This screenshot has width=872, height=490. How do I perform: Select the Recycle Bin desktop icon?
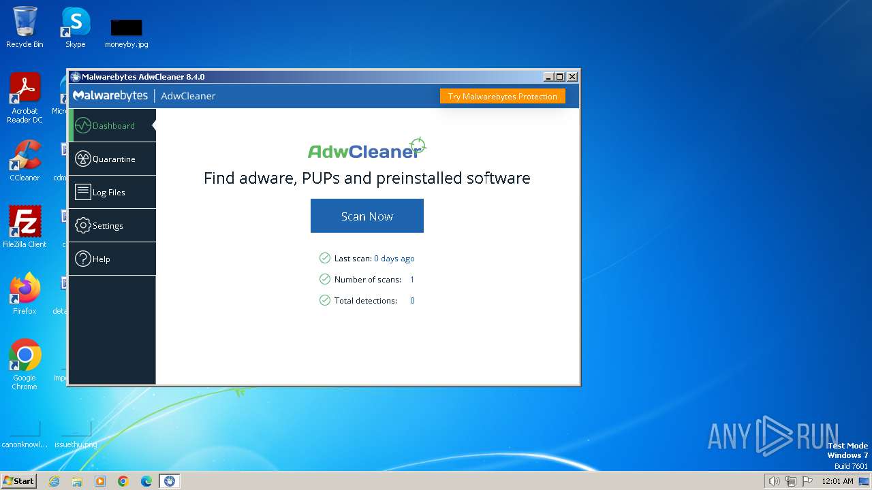coord(25,27)
